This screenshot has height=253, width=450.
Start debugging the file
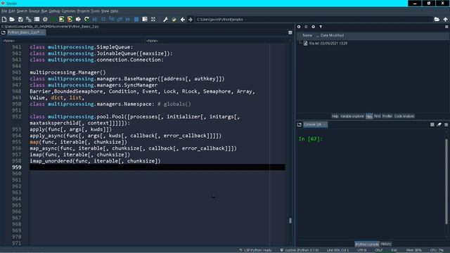95,19
